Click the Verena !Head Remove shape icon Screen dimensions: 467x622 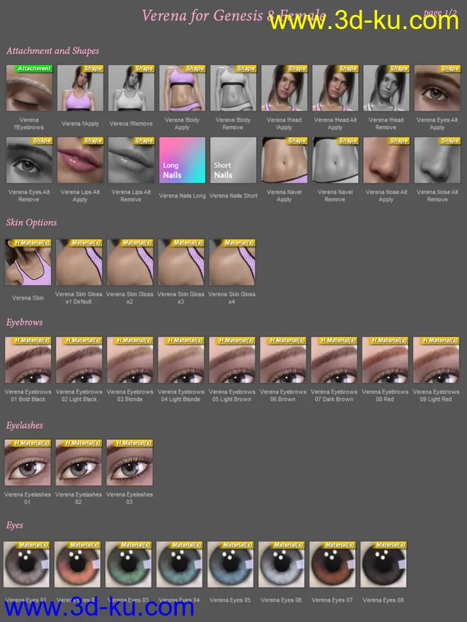click(386, 89)
